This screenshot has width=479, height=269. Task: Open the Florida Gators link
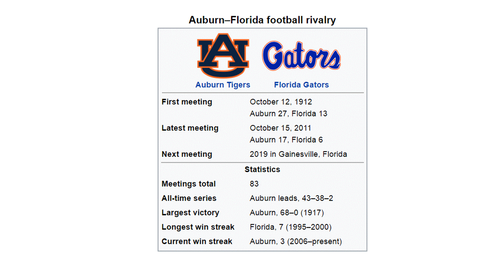point(301,85)
